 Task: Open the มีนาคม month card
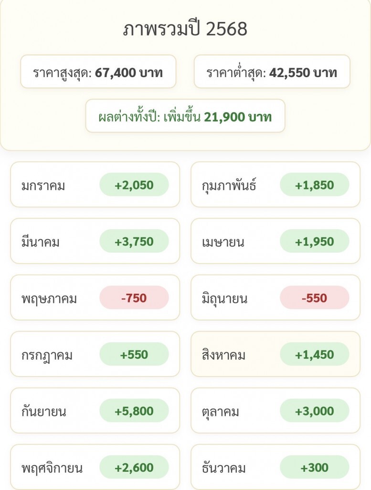click(95, 241)
